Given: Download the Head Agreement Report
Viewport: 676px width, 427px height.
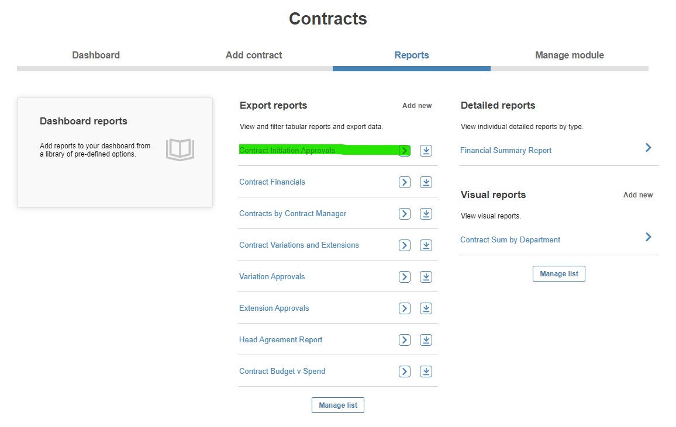Looking at the screenshot, I should (x=426, y=339).
